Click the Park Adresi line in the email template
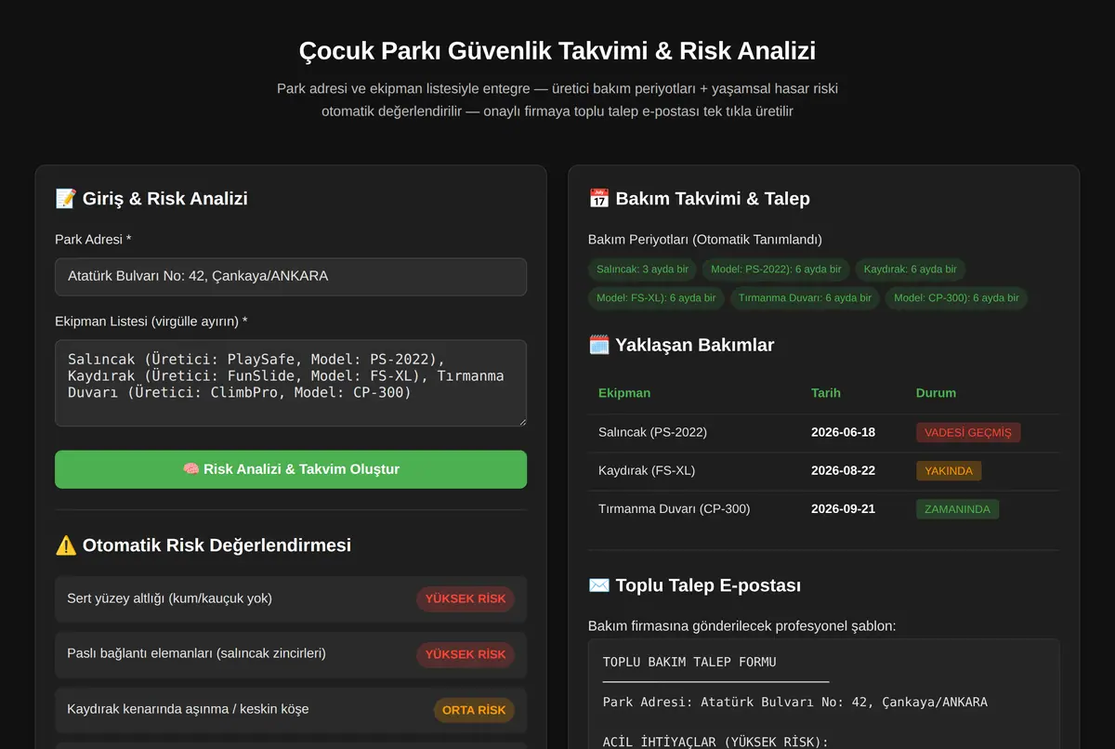 (795, 702)
